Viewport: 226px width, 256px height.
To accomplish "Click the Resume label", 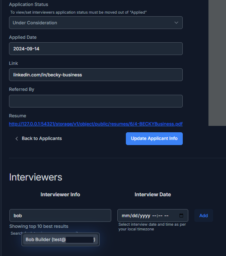I will (x=18, y=116).
